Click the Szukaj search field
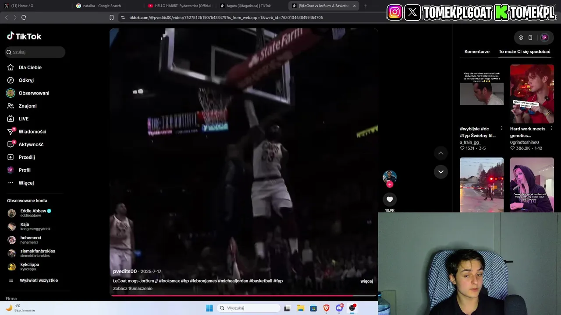Screen dimensions: 561x315 (35, 52)
